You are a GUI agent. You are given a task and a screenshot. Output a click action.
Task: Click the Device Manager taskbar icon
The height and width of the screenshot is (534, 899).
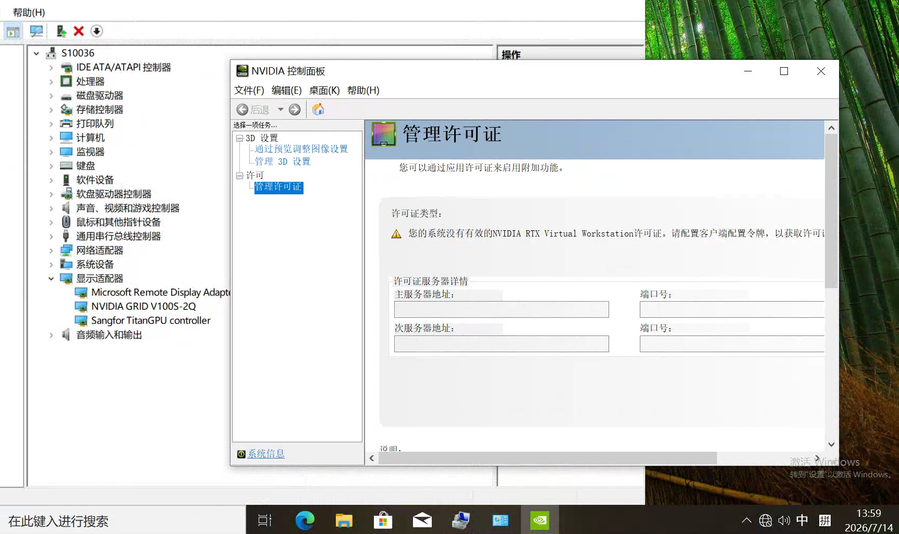(x=461, y=520)
